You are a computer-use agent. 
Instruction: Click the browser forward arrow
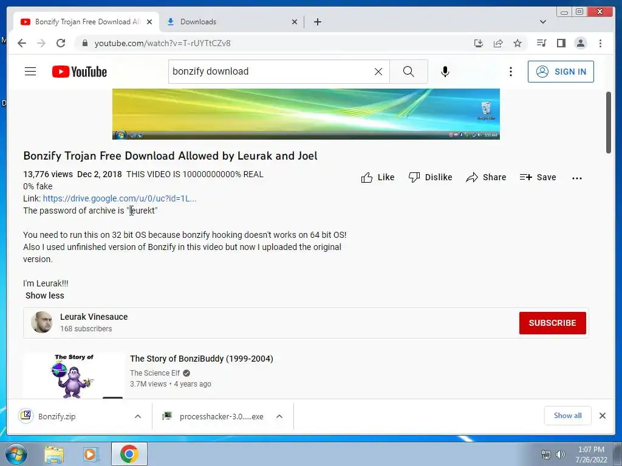(x=41, y=43)
